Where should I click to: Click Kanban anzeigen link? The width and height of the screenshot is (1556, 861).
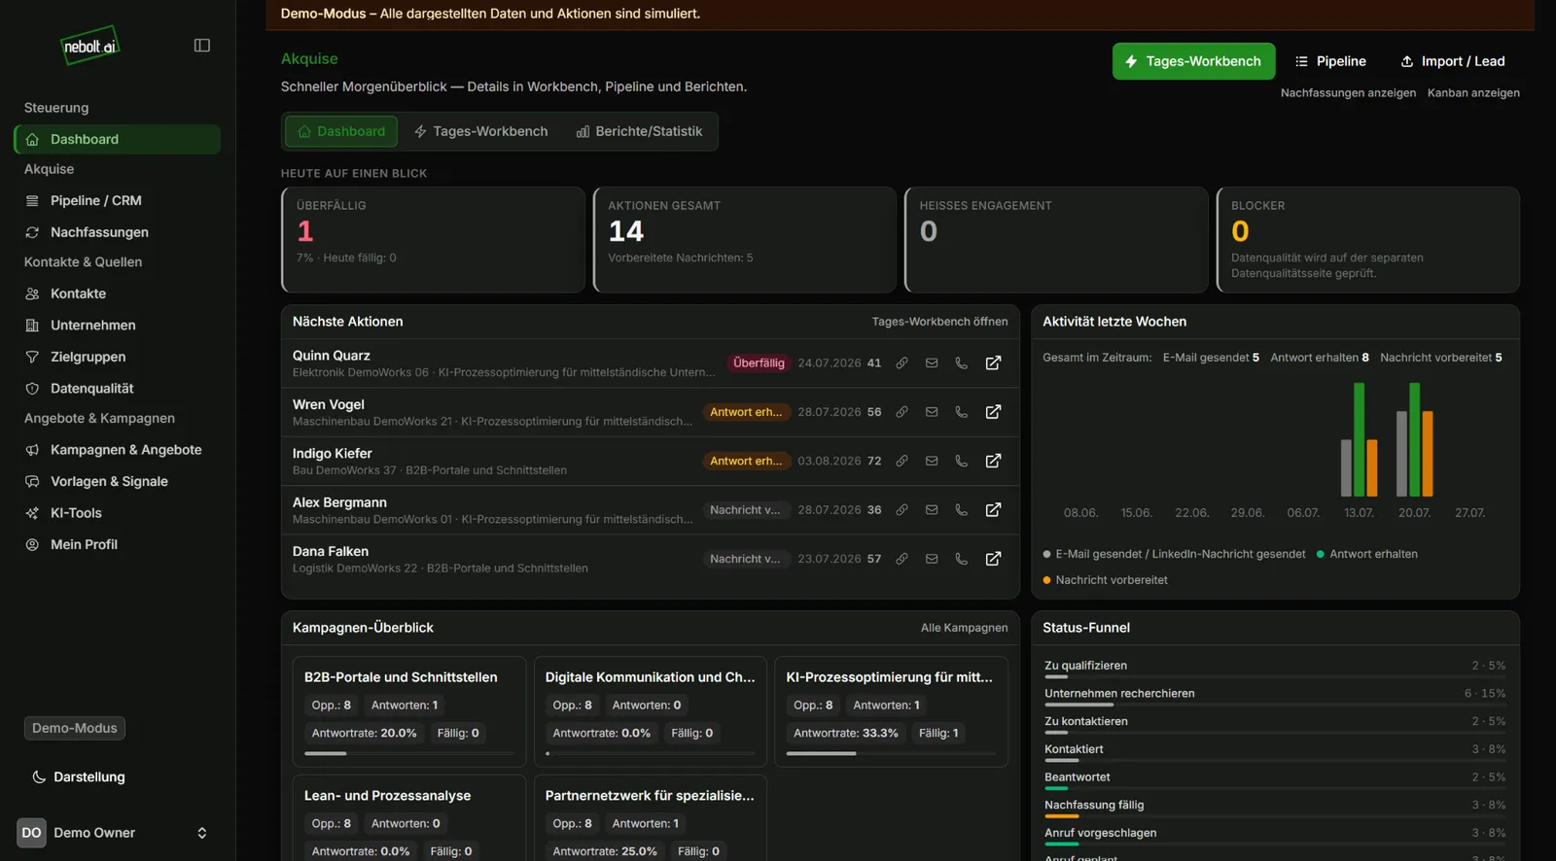coord(1473,93)
